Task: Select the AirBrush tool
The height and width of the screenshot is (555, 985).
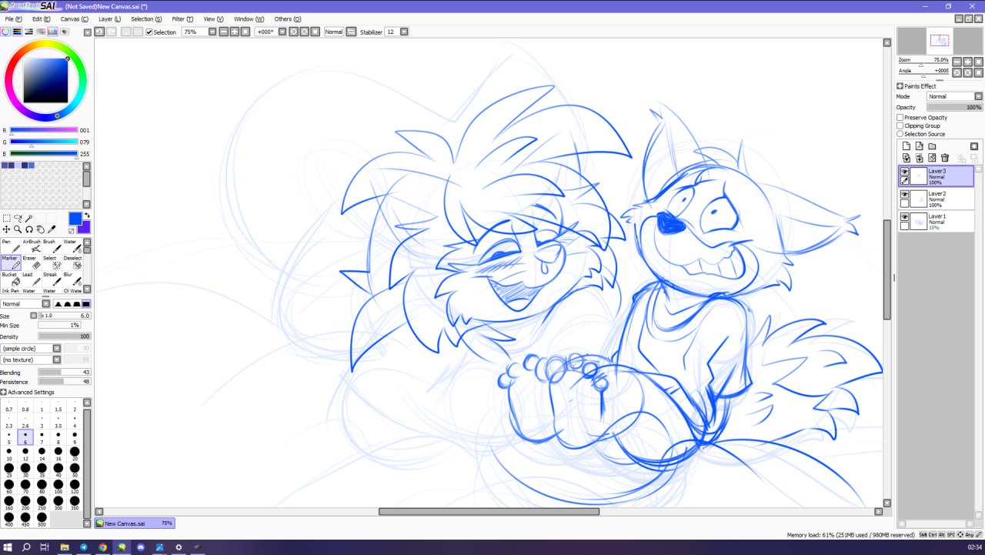Action: click(x=32, y=246)
